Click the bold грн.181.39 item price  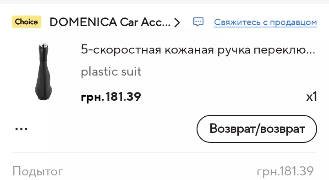111,97
